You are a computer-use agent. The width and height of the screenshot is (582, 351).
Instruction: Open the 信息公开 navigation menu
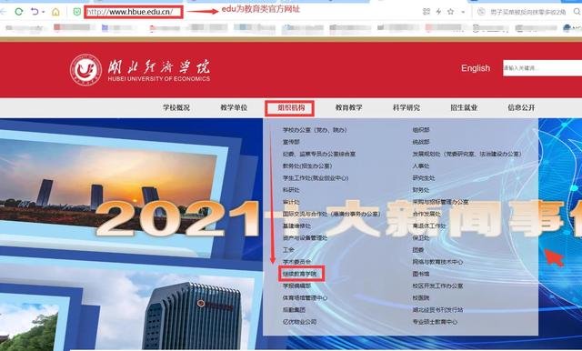click(521, 107)
